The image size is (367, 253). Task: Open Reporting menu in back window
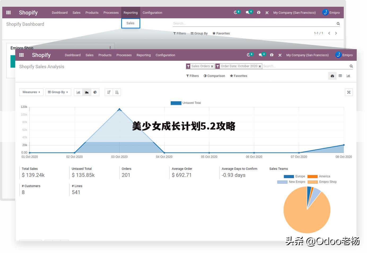(130, 12)
